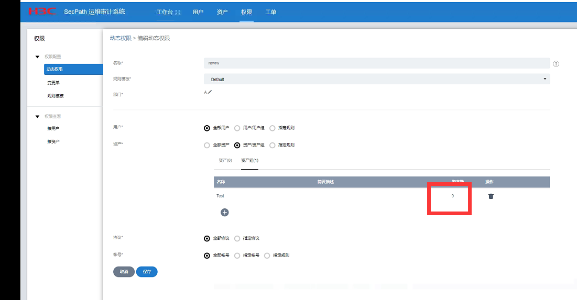Open 变更单 in the sidebar

[x=53, y=83]
